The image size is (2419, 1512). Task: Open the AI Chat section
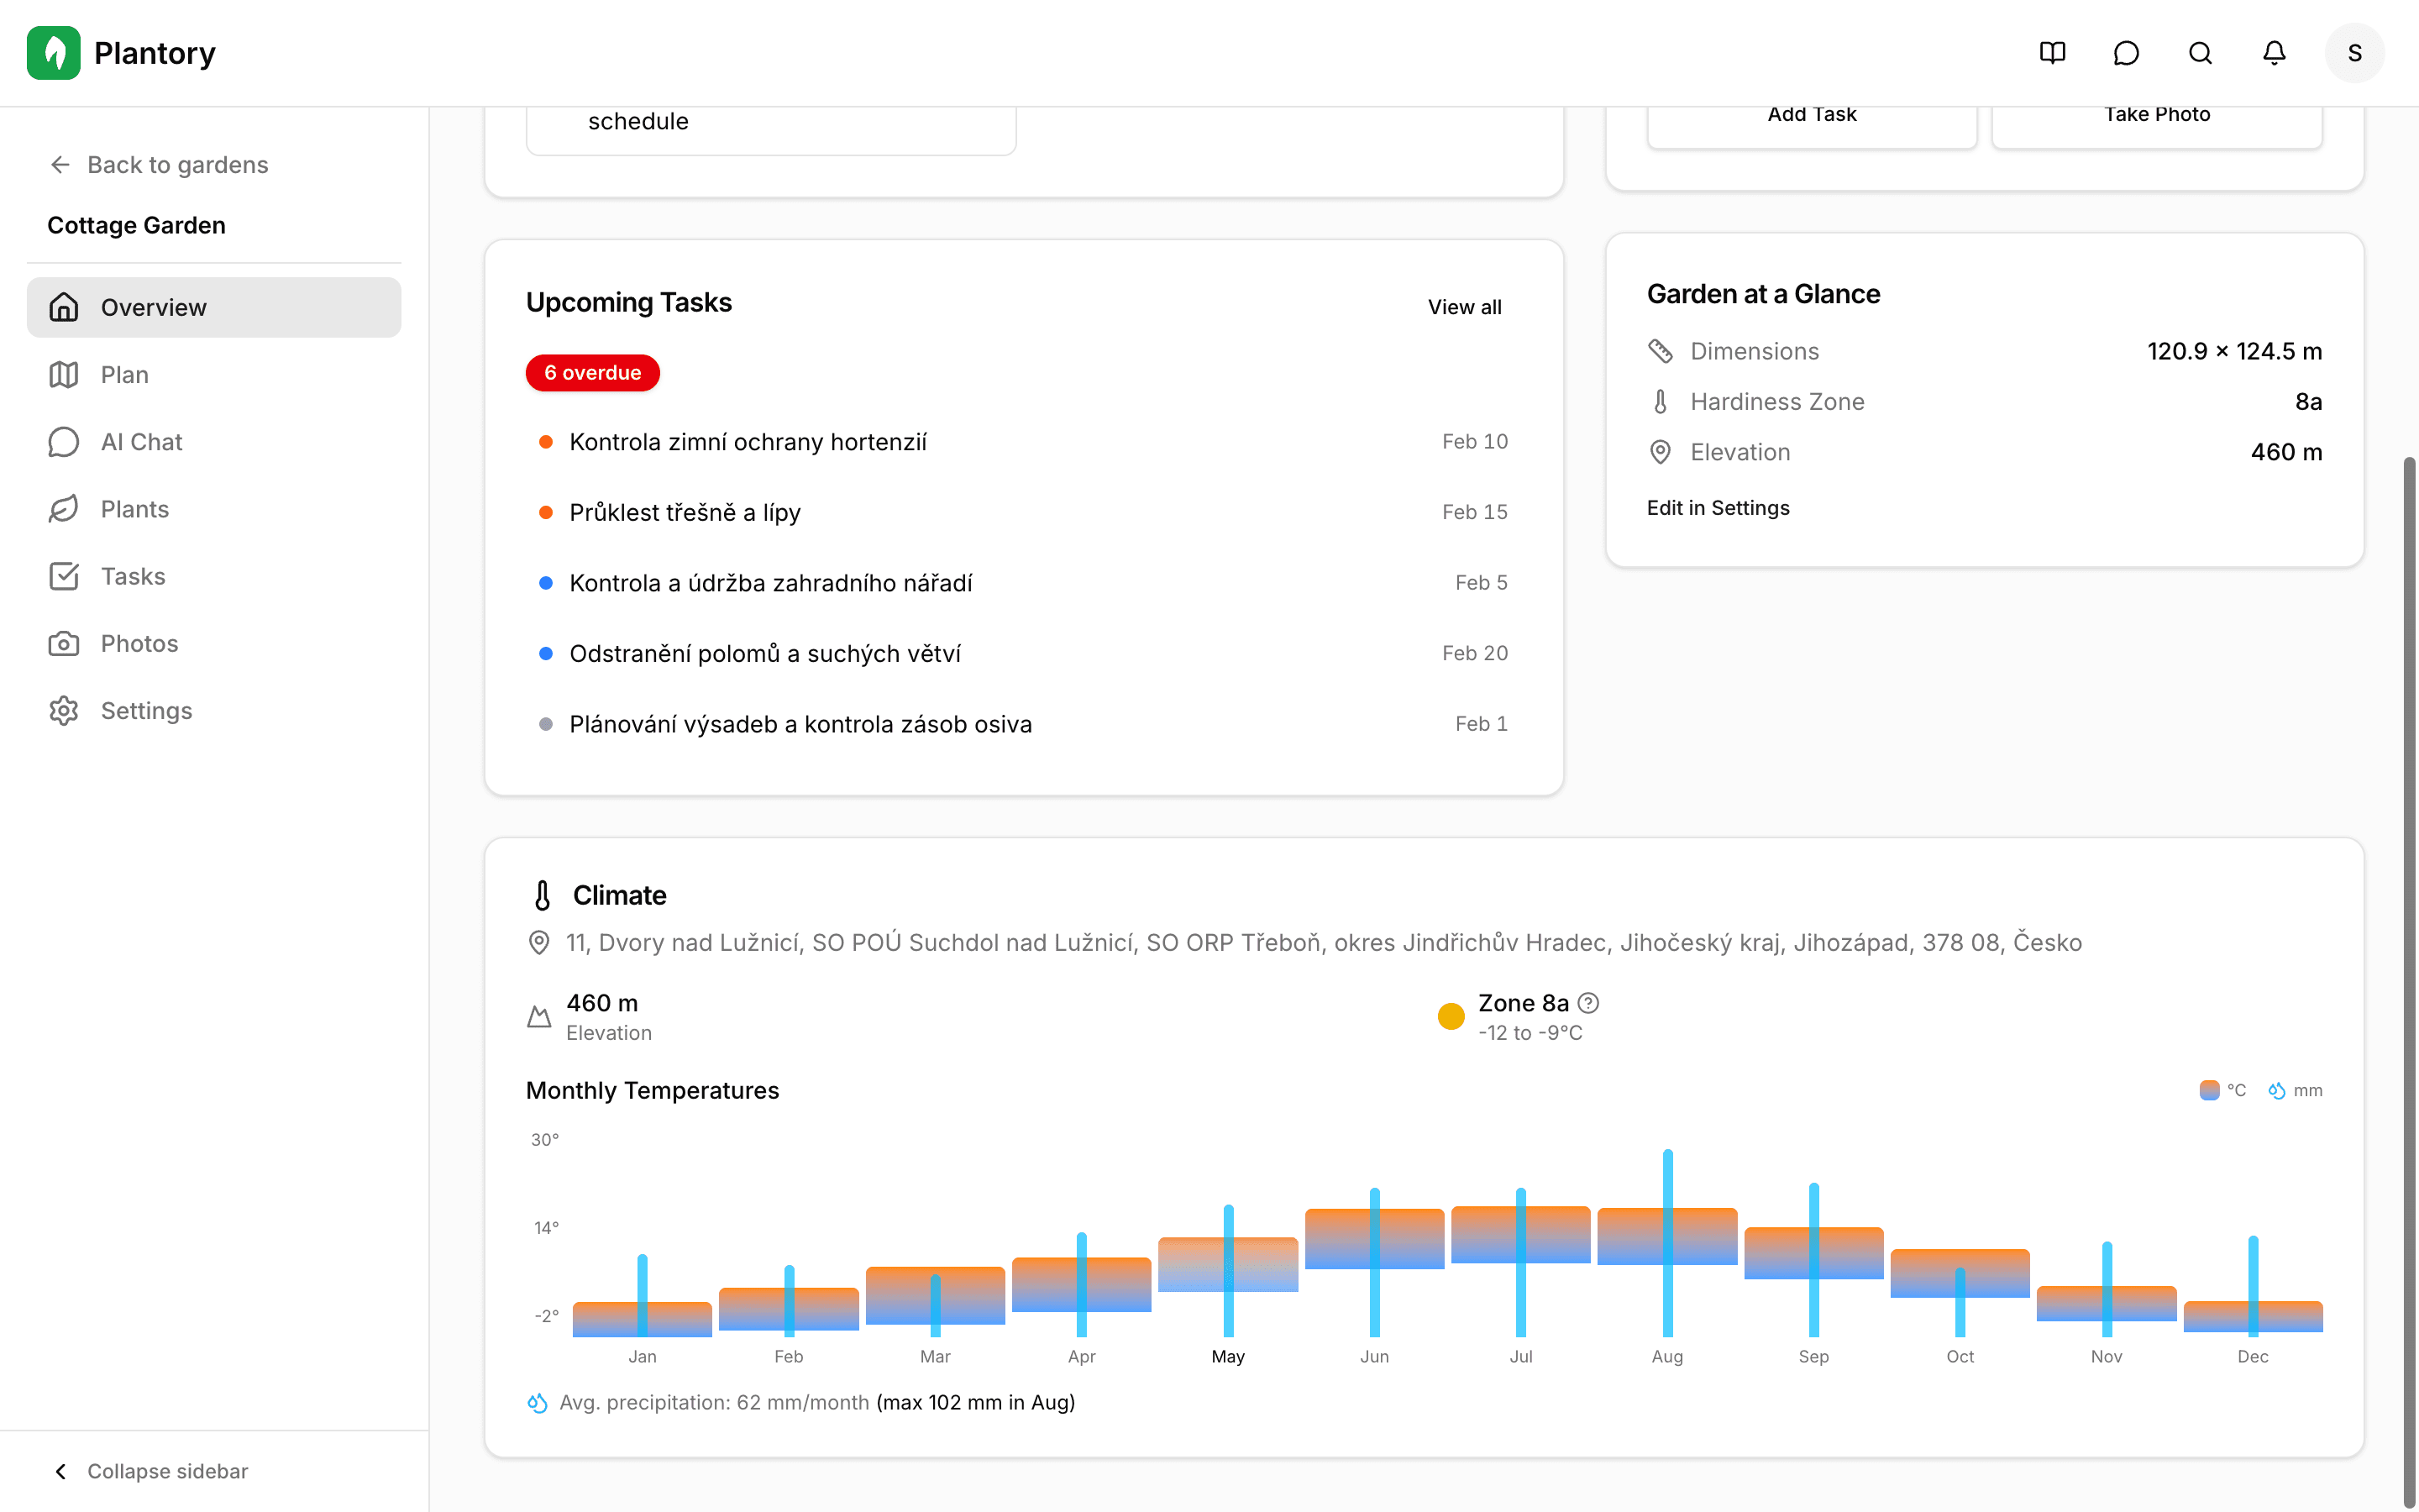pos(141,442)
